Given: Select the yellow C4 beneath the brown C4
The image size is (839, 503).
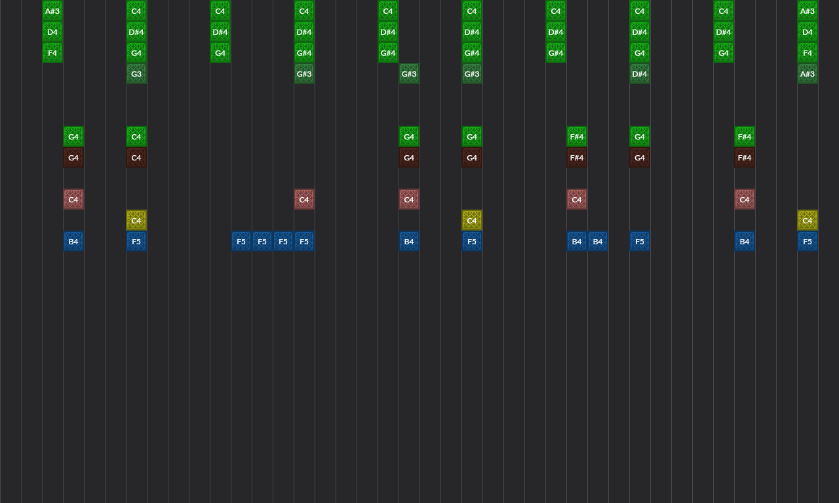Looking at the screenshot, I should click(136, 221).
